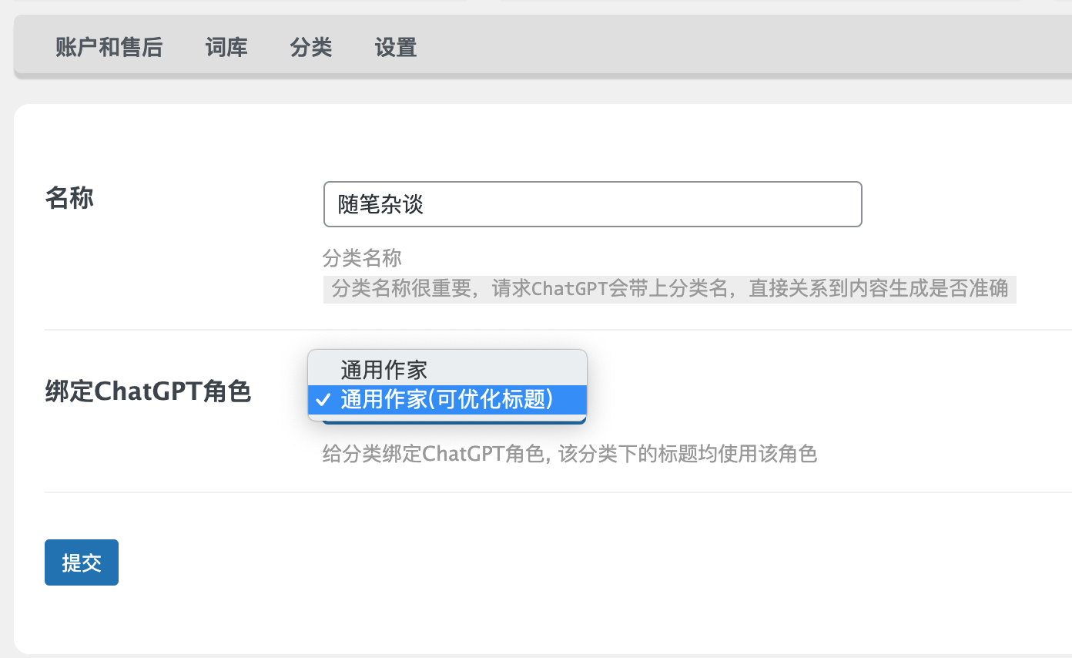Click the 名称 field label
The image size is (1072, 658).
(69, 198)
